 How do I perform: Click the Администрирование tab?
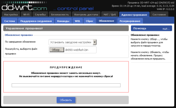click(134, 15)
